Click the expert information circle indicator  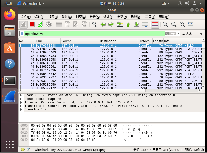pos(23,149)
